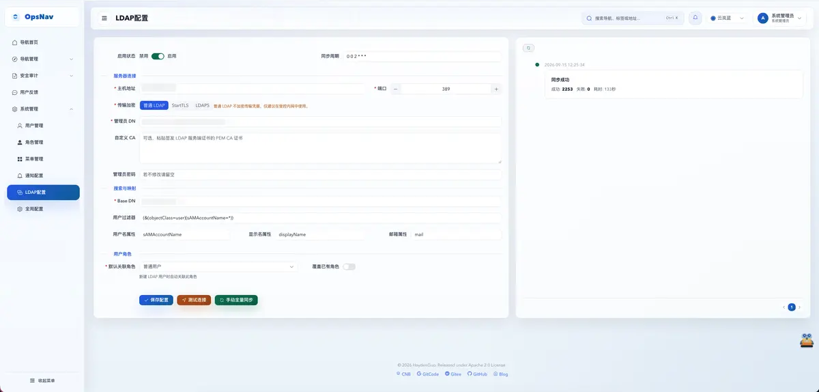Click the search magnifier icon
The width and height of the screenshot is (819, 392).
coord(590,18)
